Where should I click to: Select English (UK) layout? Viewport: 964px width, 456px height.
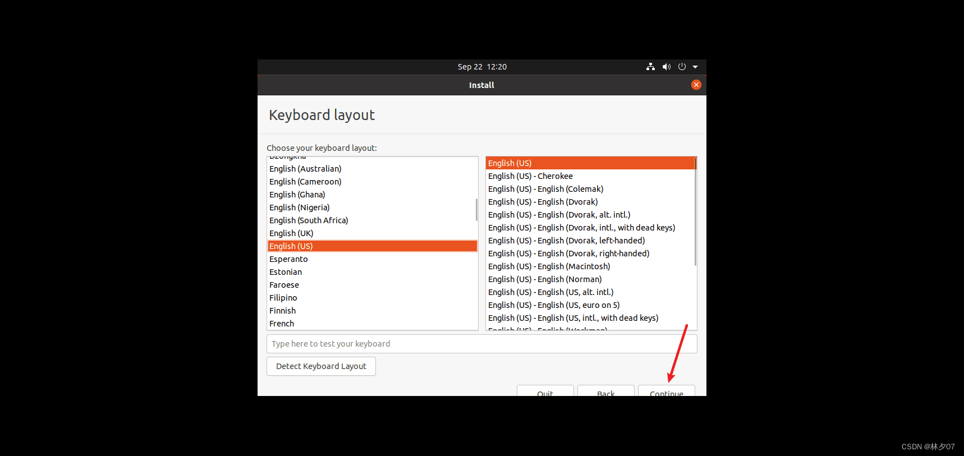pos(372,233)
